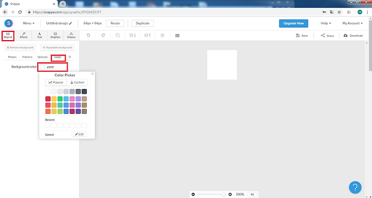372x198 pixels.
Task: Bookmark page with browser star icon
Action: point(339,12)
